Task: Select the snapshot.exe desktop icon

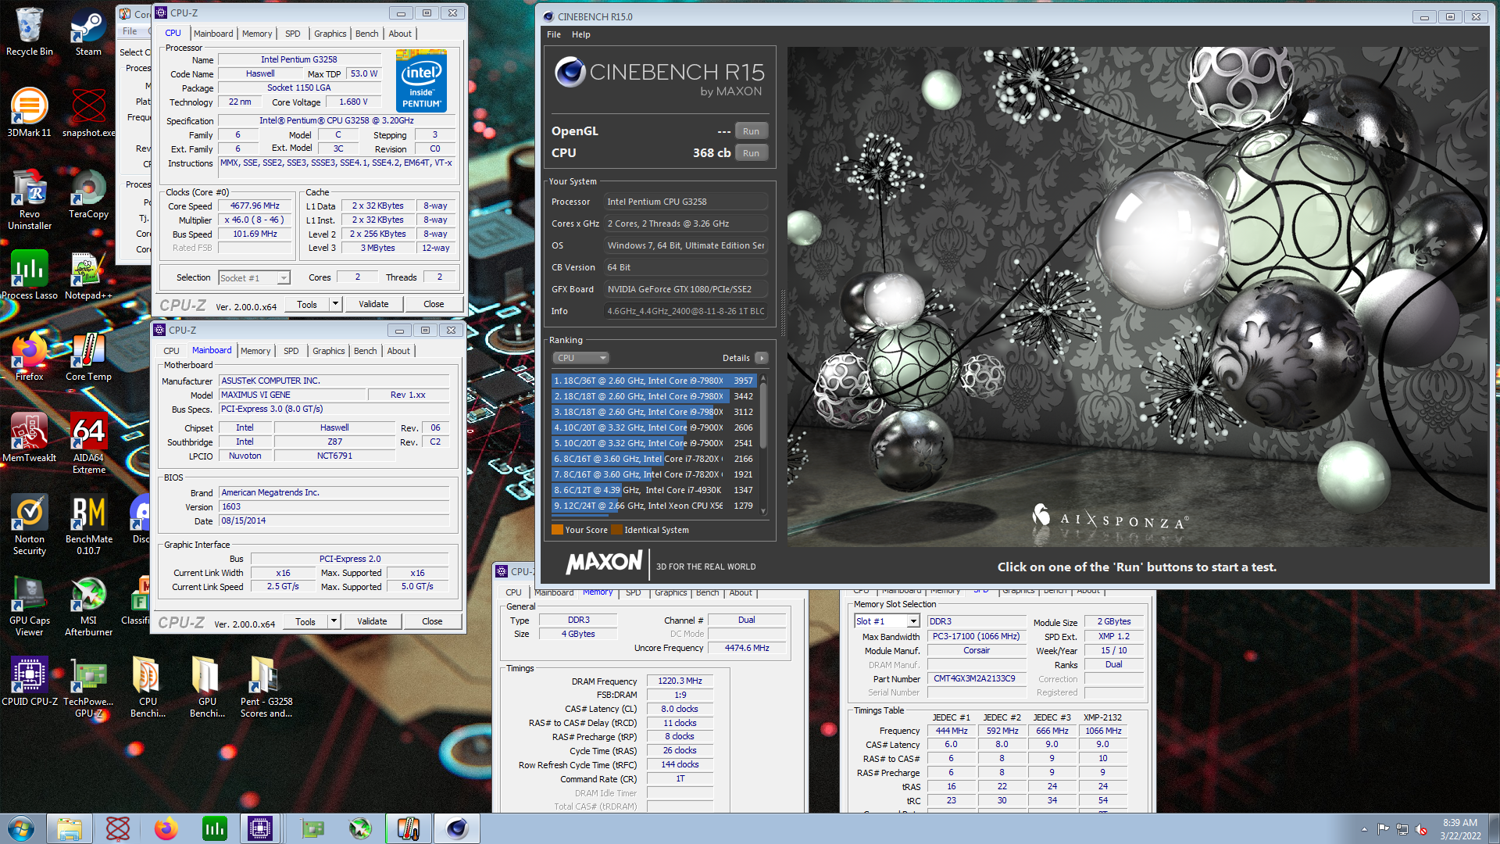Action: [88, 113]
